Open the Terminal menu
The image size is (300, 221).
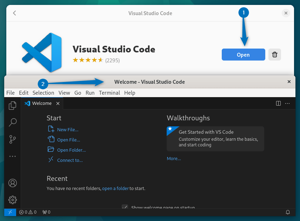click(x=109, y=93)
